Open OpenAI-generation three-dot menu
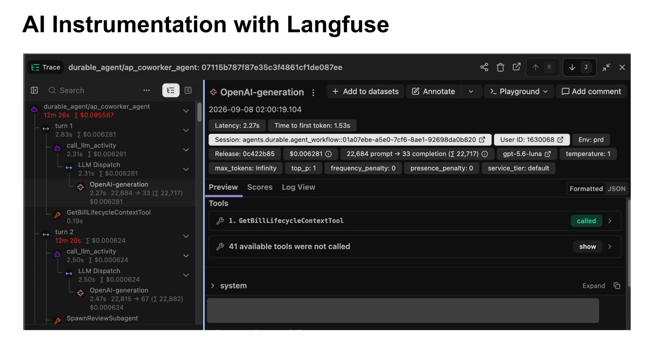The width and height of the screenshot is (652, 364). 313,92
